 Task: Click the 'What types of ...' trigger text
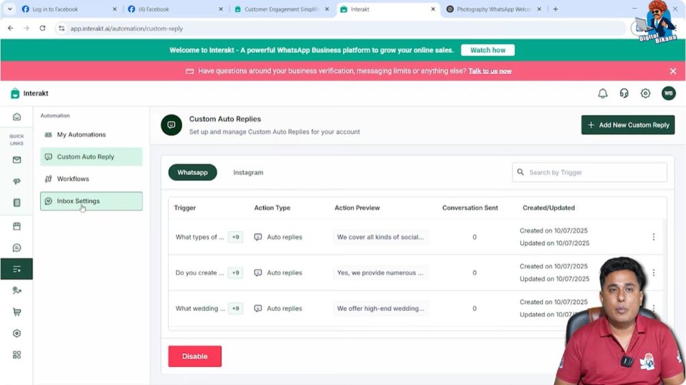click(x=200, y=237)
